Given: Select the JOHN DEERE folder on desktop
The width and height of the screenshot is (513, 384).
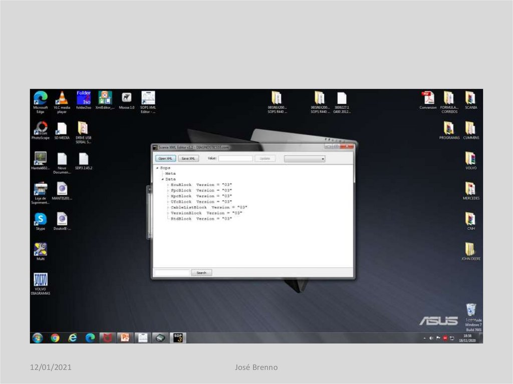Looking at the screenshot, I should click(471, 251).
